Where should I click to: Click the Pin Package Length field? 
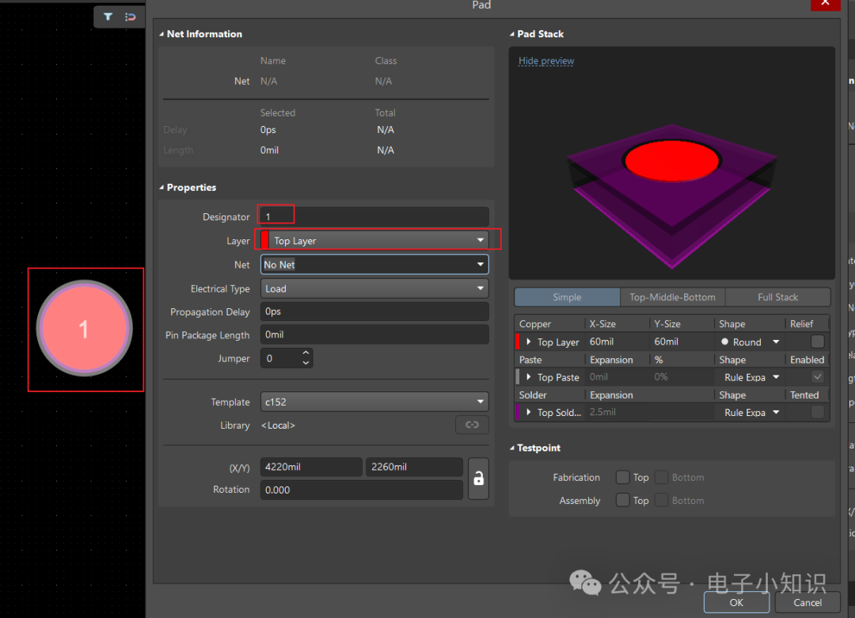(x=374, y=334)
